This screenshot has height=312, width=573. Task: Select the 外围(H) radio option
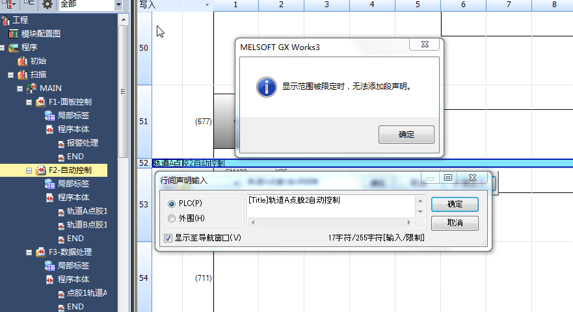tap(172, 218)
